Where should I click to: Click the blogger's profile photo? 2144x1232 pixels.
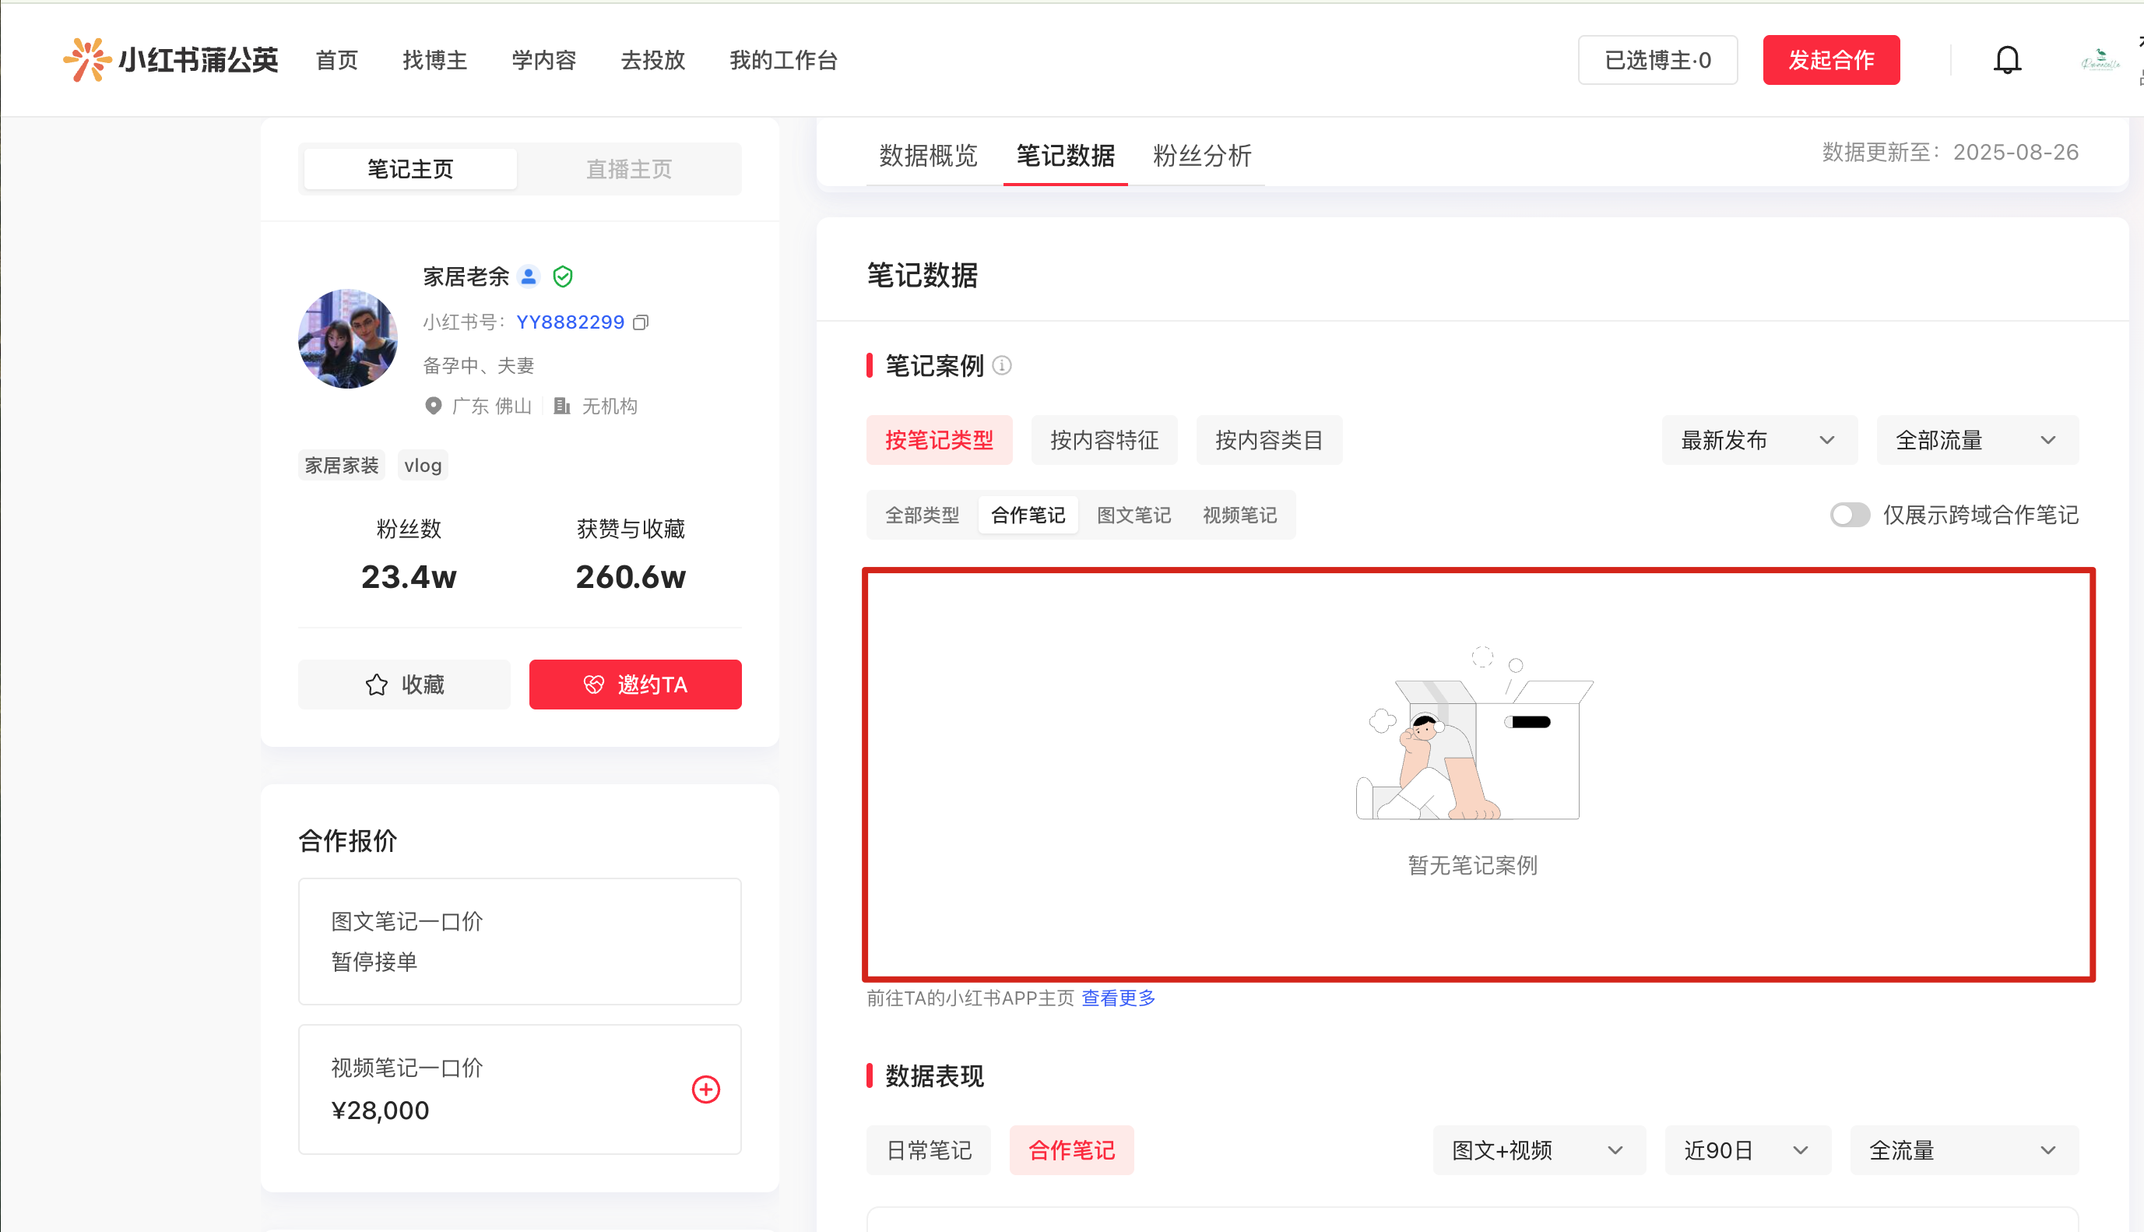point(348,339)
